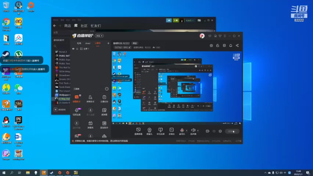The image size is (313, 176).
Task: Open streaming settings gear
Action: [x=220, y=131]
